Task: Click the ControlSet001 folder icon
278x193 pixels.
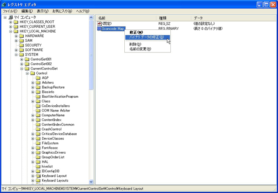Action: 27,59
